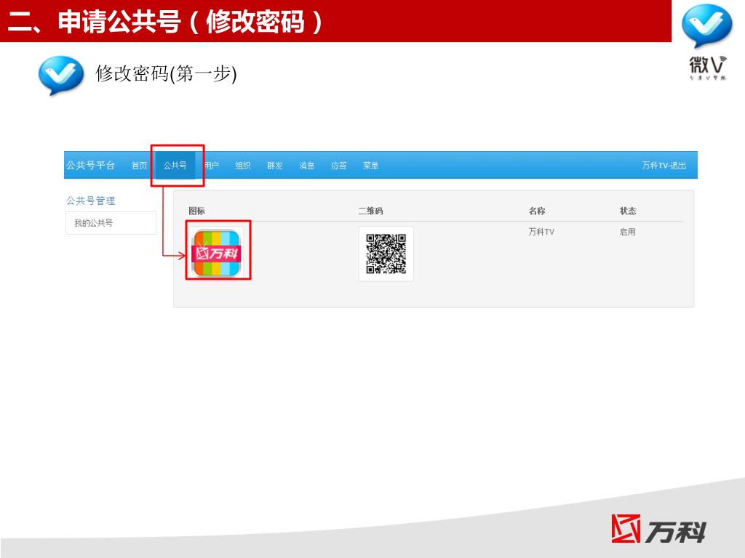The image size is (745, 558).
Task: Click the QR code thumbnail
Action: (x=386, y=254)
